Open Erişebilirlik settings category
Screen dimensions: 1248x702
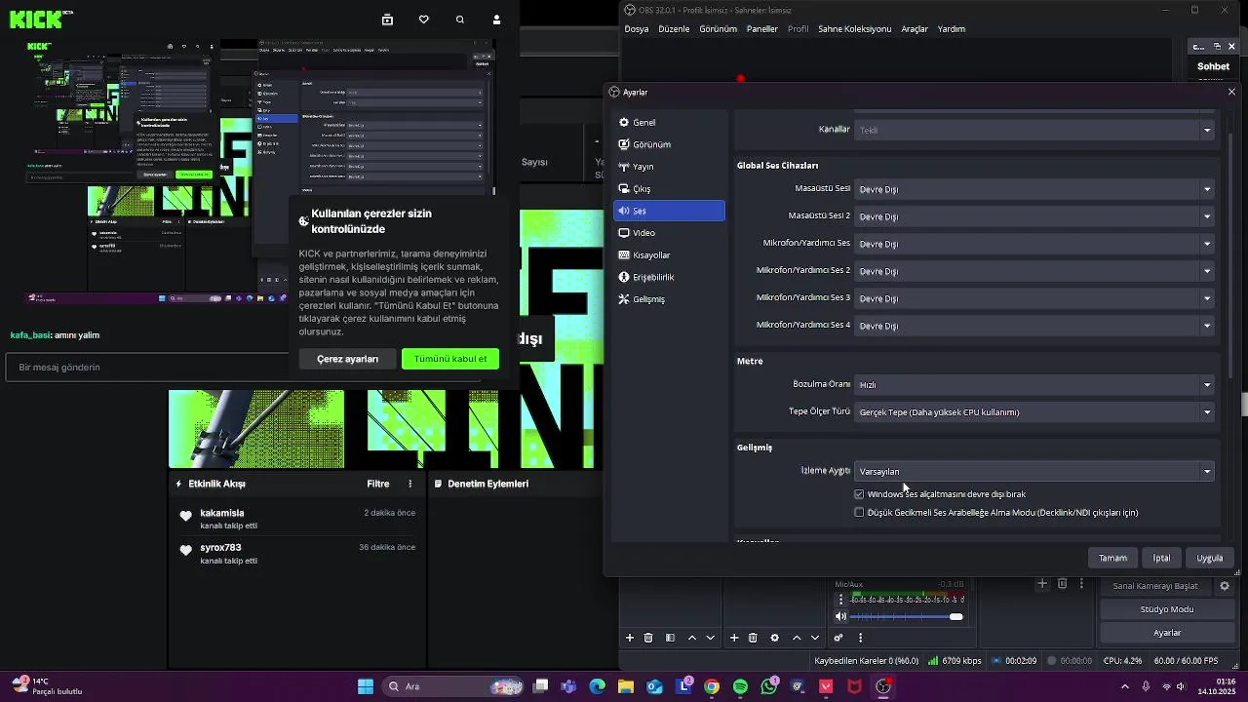pos(669,277)
